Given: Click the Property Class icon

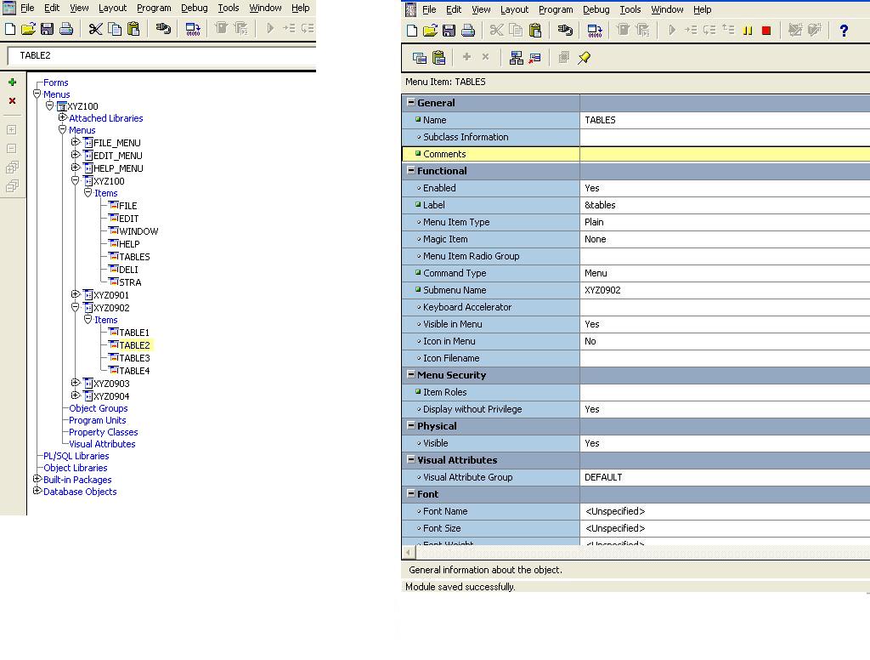Looking at the screenshot, I should pyautogui.click(x=516, y=57).
